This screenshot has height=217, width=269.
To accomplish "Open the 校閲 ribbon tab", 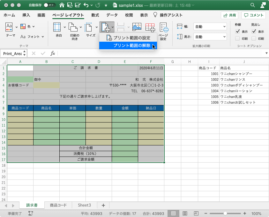I will (129, 15).
